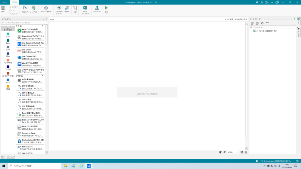Select すべて表示 filter checkbox
Screen dimensions: 301x169
click(8, 28)
